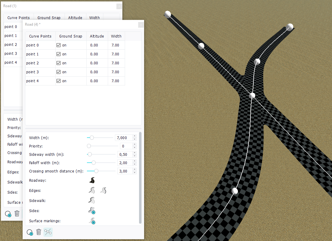Click add-point icon in Road (4) panel
The image size is (332, 241).
[29, 232]
